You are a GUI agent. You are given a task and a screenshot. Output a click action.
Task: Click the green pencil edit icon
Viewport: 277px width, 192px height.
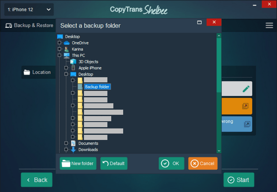246,89
